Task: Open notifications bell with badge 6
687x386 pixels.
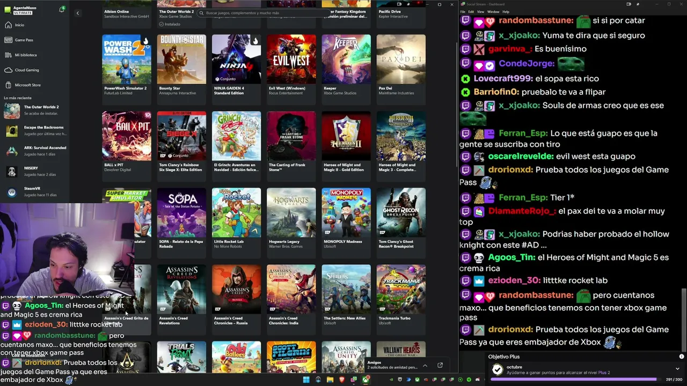Action: (x=62, y=10)
